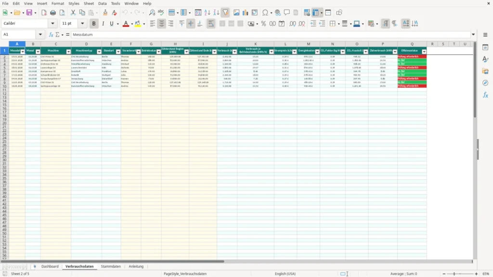493x277 pixels.
Task: Toggle print preview
Action: (62, 13)
